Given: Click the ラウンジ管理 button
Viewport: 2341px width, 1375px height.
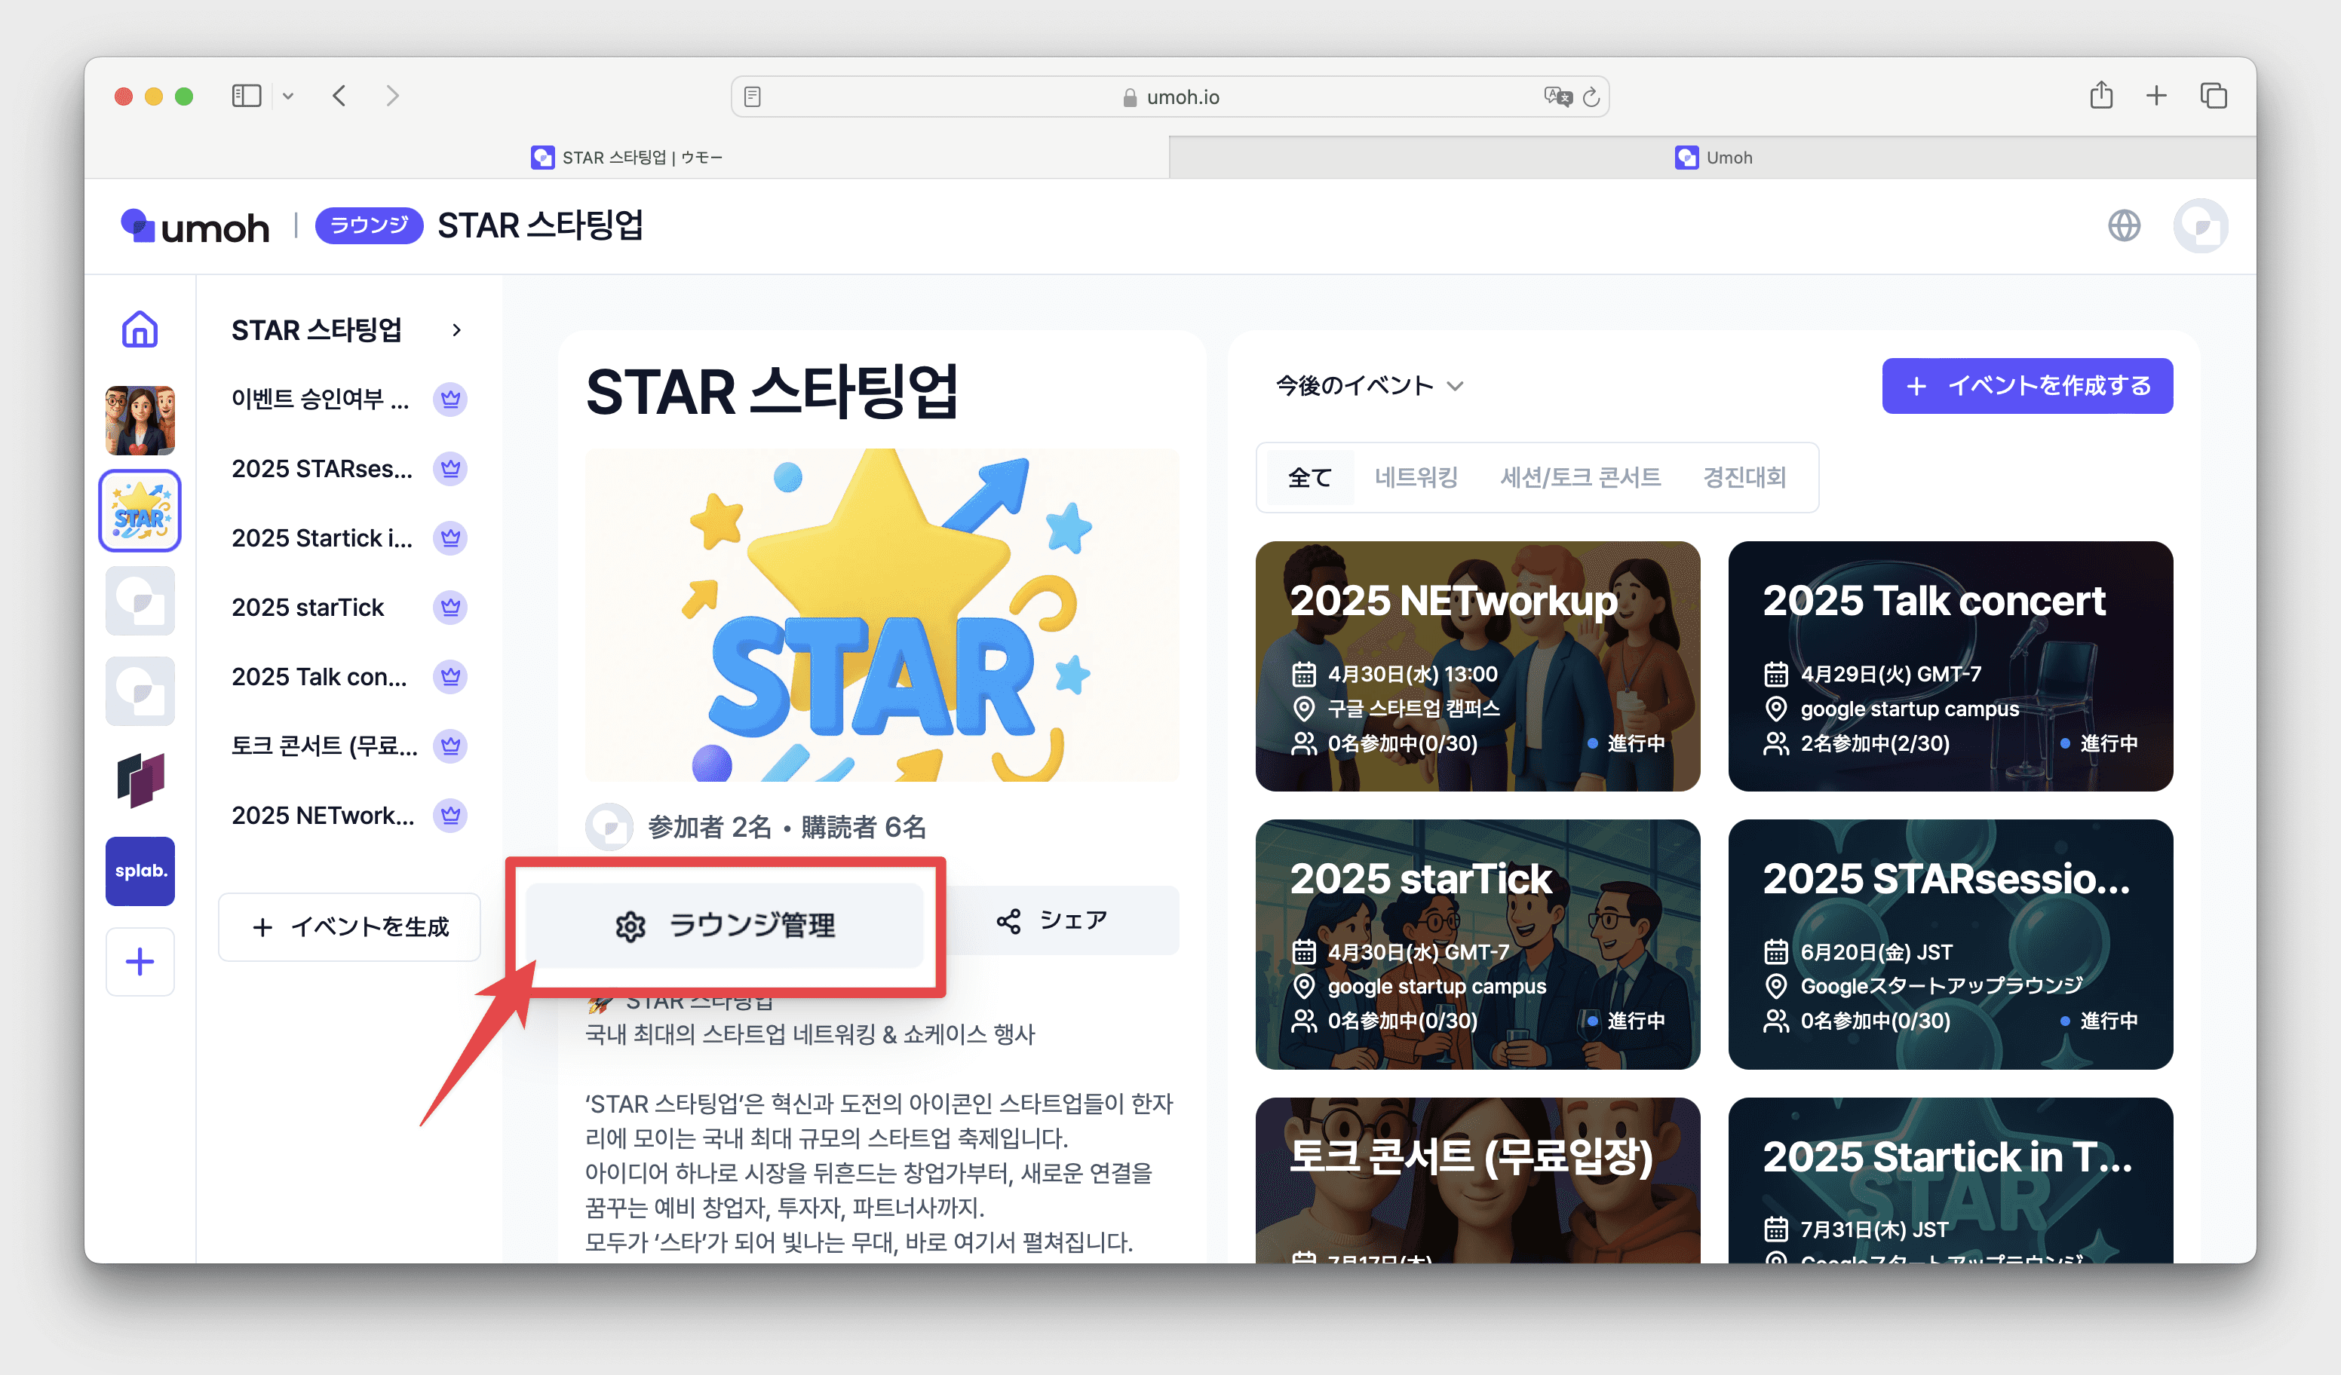Looking at the screenshot, I should coord(726,925).
